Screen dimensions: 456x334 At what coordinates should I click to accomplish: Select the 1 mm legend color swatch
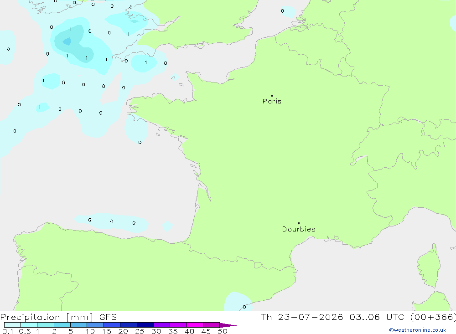[46, 325]
